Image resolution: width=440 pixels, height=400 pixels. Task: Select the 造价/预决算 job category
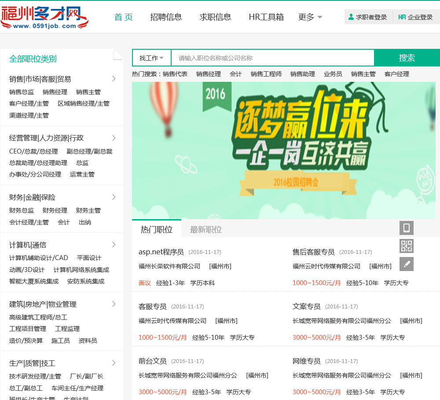click(x=26, y=341)
